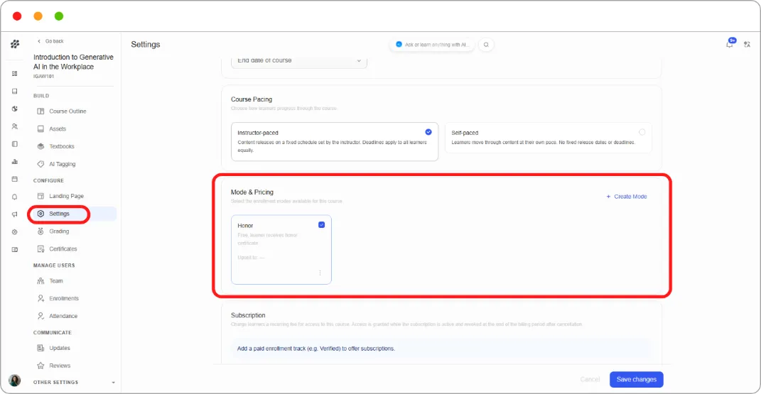The height and width of the screenshot is (394, 761).
Task: Click the search magnifier icon in header
Action: click(x=486, y=45)
